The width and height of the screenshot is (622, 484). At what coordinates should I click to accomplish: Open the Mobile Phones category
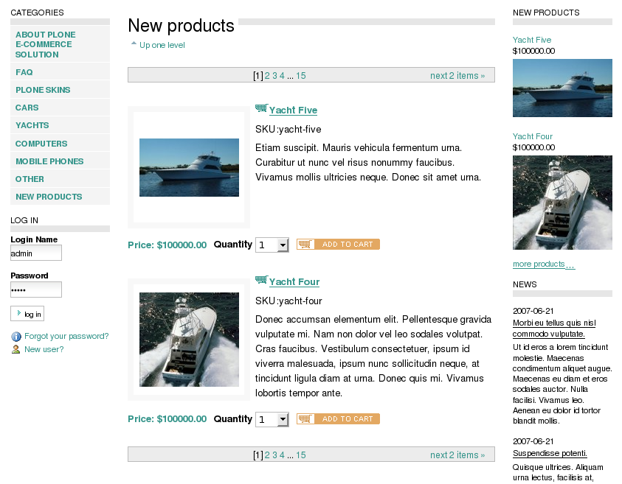(x=49, y=161)
